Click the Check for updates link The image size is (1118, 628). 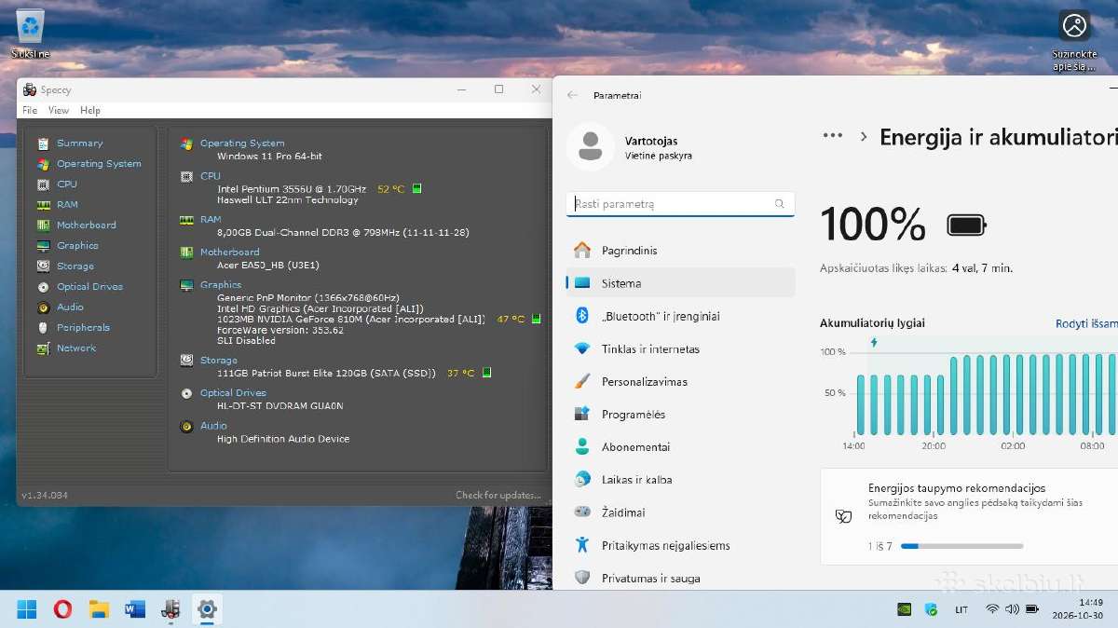498,495
